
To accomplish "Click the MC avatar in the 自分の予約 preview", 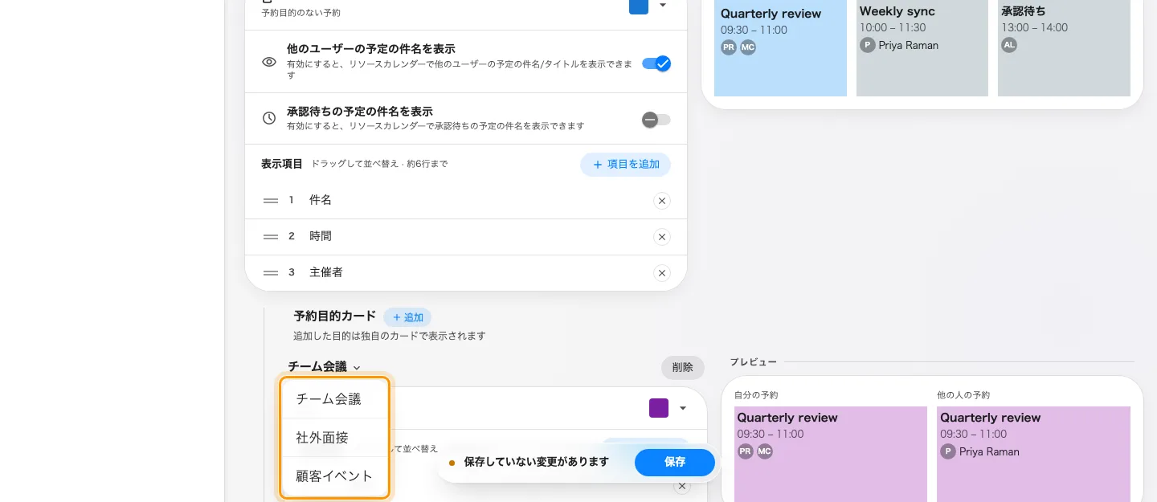I will [764, 451].
